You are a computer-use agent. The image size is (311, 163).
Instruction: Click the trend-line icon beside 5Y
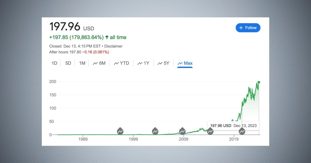coord(160,63)
